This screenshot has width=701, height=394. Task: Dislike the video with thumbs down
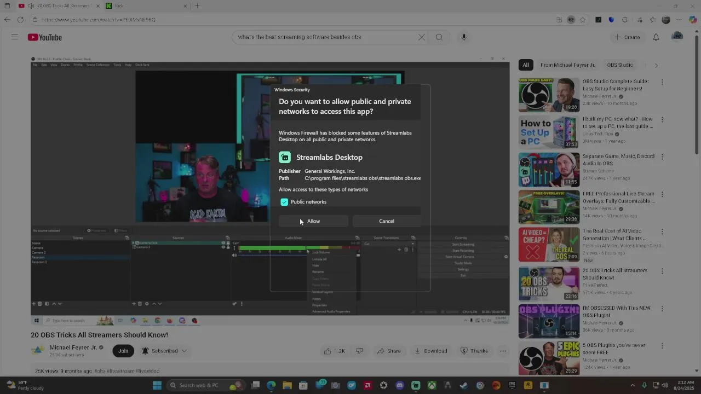[359, 351]
